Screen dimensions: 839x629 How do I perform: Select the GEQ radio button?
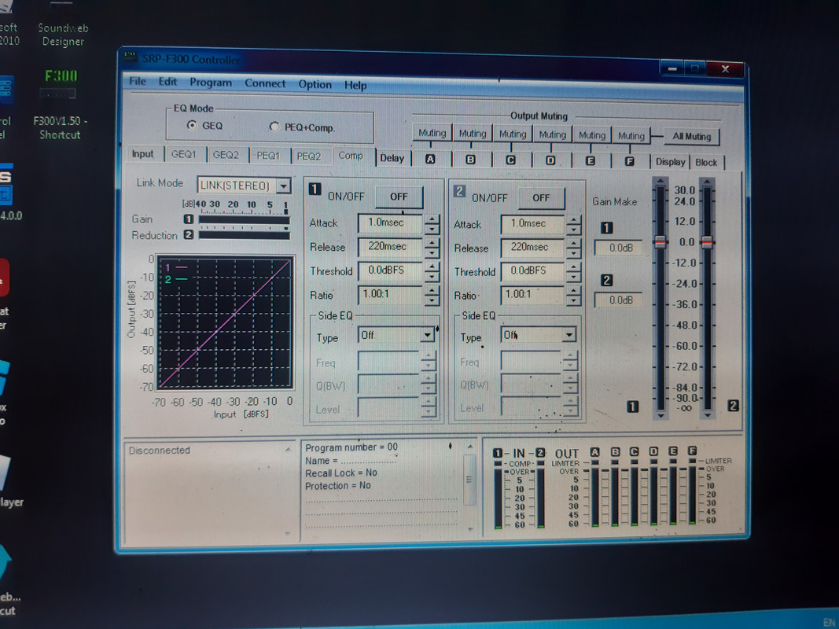(x=192, y=125)
